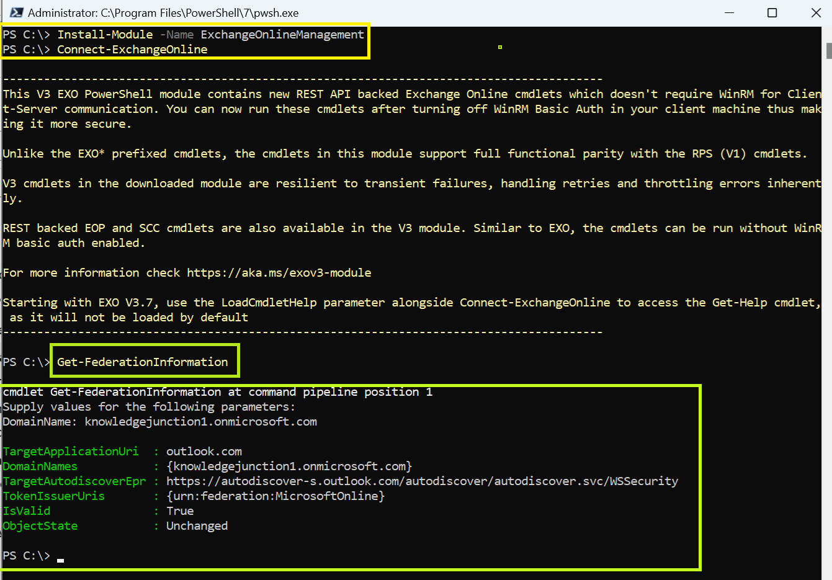Minimize the pwsh.exe window

point(729,12)
